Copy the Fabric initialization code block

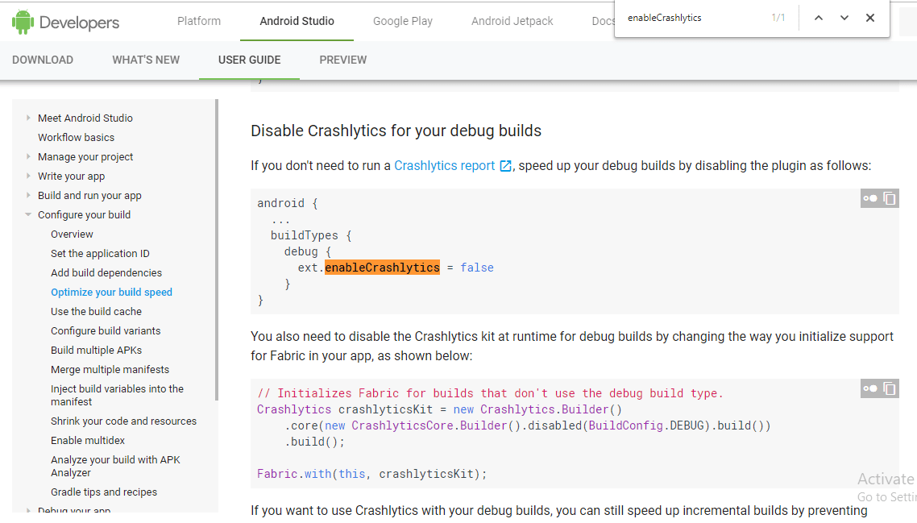click(889, 388)
